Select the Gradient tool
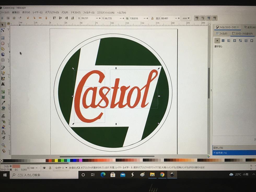This screenshot has width=256, height=192. coord(3,92)
